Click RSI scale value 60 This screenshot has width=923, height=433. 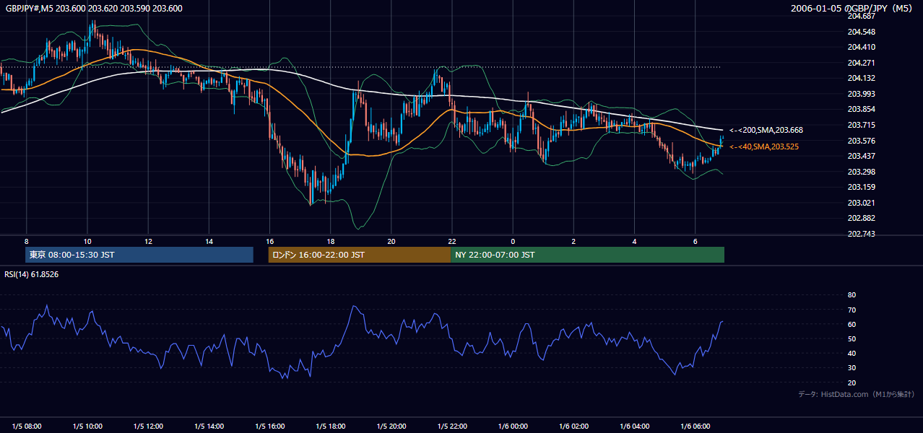pyautogui.click(x=851, y=324)
